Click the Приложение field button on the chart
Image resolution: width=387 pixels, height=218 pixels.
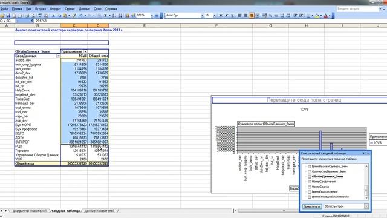click(378, 137)
